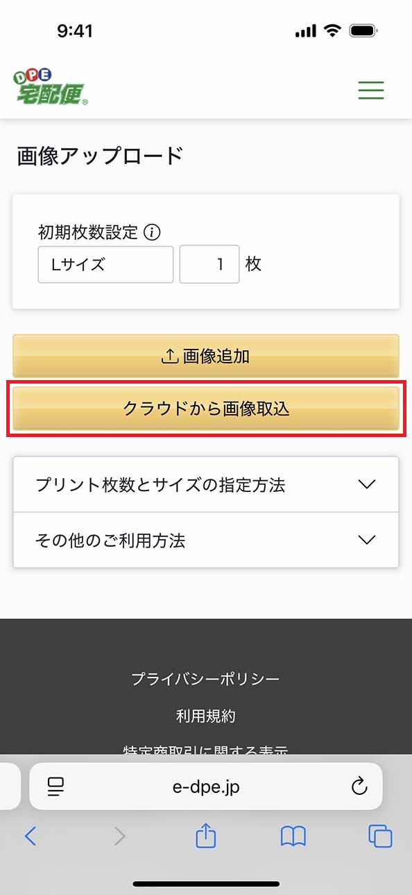Viewport: 412px width, 895px height.
Task: Expand その他のご利用方法 section
Action: pyautogui.click(x=206, y=540)
